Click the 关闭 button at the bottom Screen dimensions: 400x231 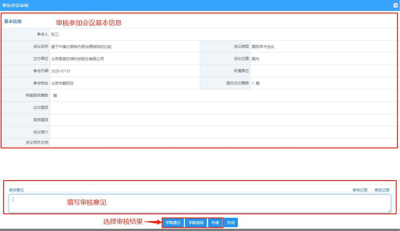[x=231, y=222]
